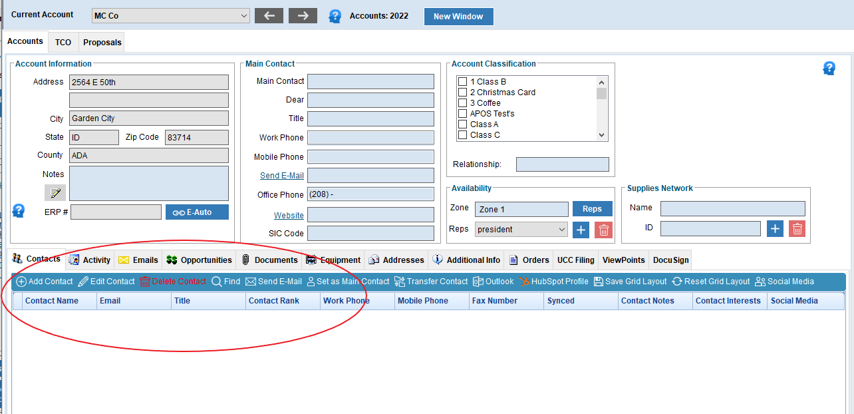The width and height of the screenshot is (854, 414).
Task: Delete the supplies network ID with the trash button
Action: point(797,229)
